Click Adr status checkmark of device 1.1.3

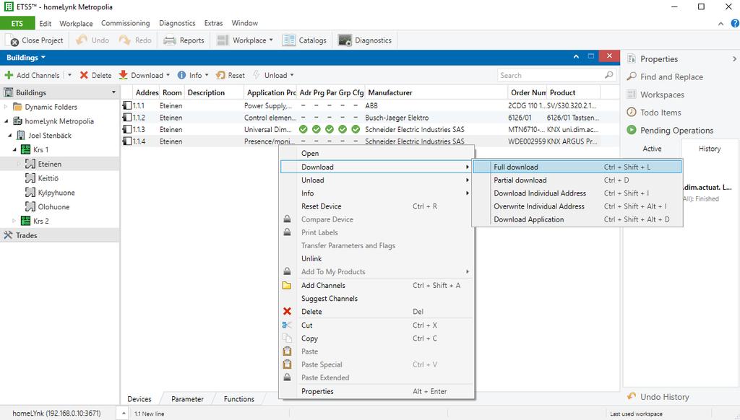(x=304, y=129)
